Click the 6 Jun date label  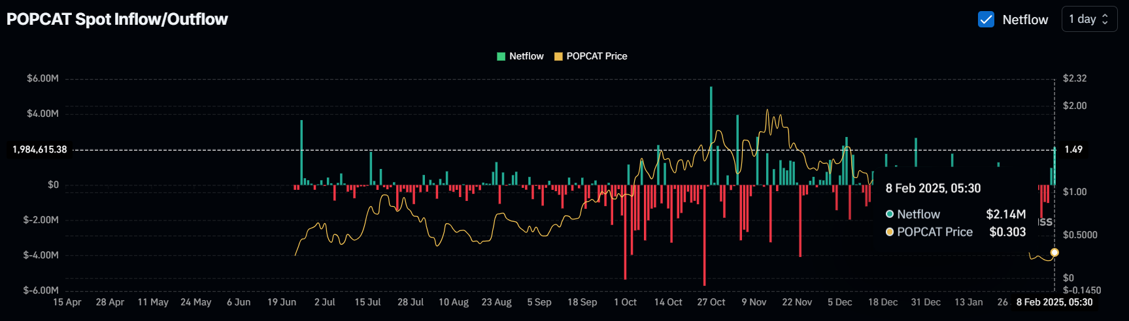tap(239, 302)
